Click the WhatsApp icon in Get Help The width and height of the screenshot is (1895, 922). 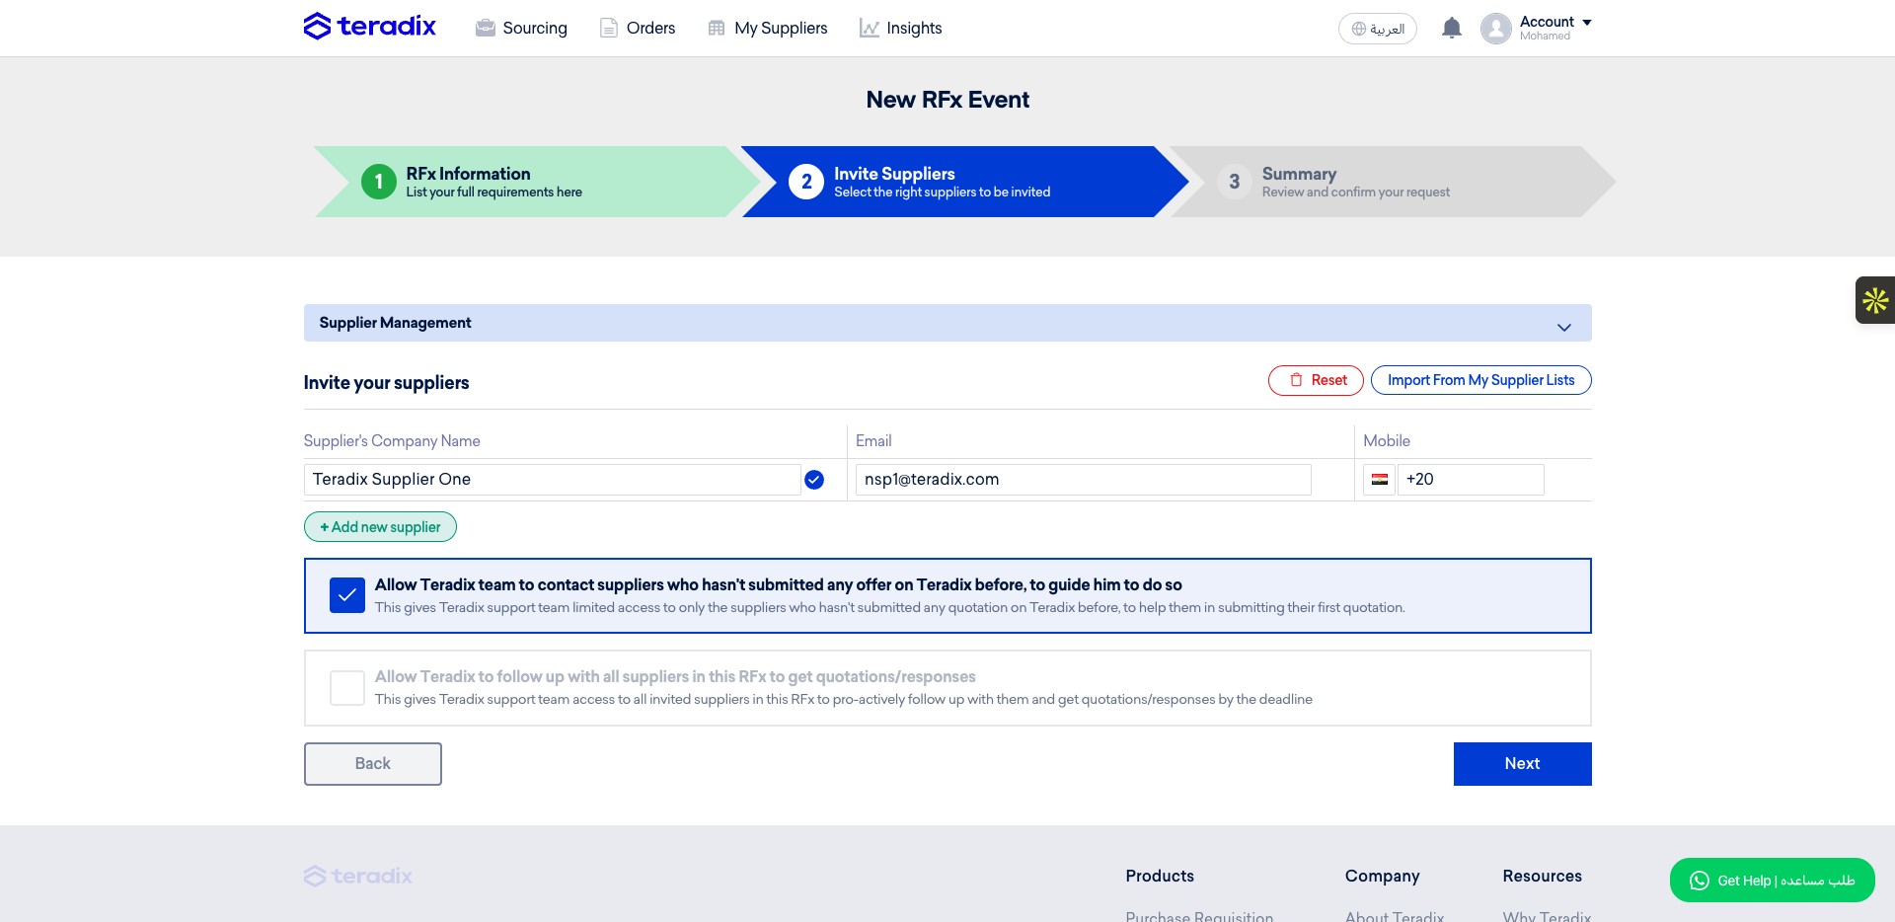coord(1699,881)
